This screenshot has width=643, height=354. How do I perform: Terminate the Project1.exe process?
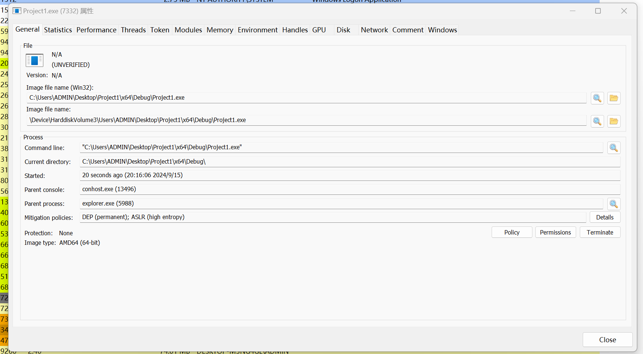coord(600,232)
